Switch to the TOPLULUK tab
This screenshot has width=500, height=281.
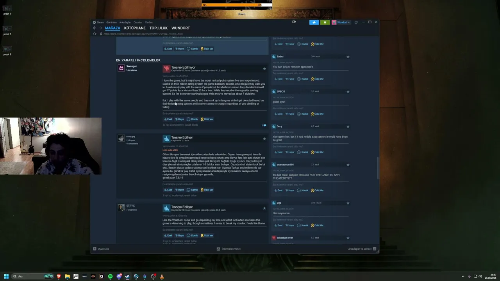pos(159,28)
